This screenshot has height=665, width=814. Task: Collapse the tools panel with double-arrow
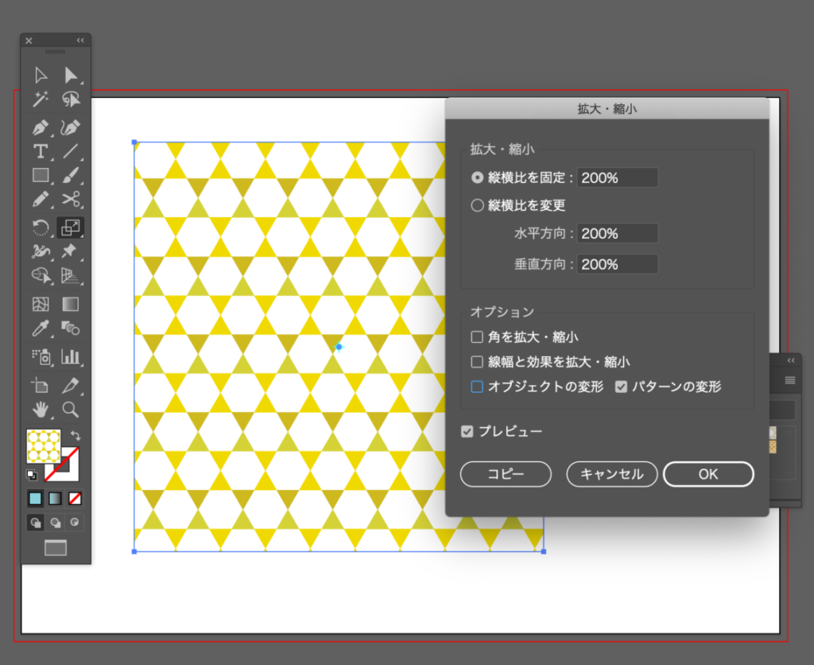80,40
